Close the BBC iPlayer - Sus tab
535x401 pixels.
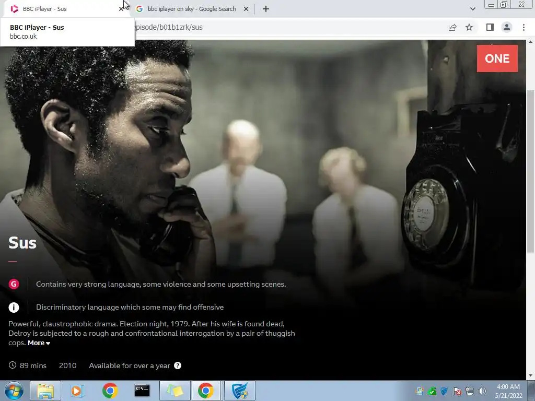tap(121, 9)
